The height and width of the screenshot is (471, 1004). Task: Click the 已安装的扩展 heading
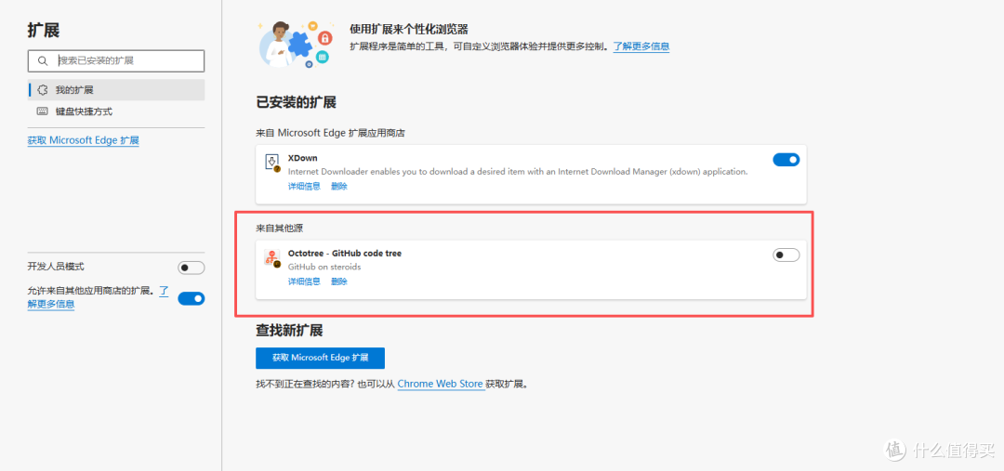coord(296,103)
